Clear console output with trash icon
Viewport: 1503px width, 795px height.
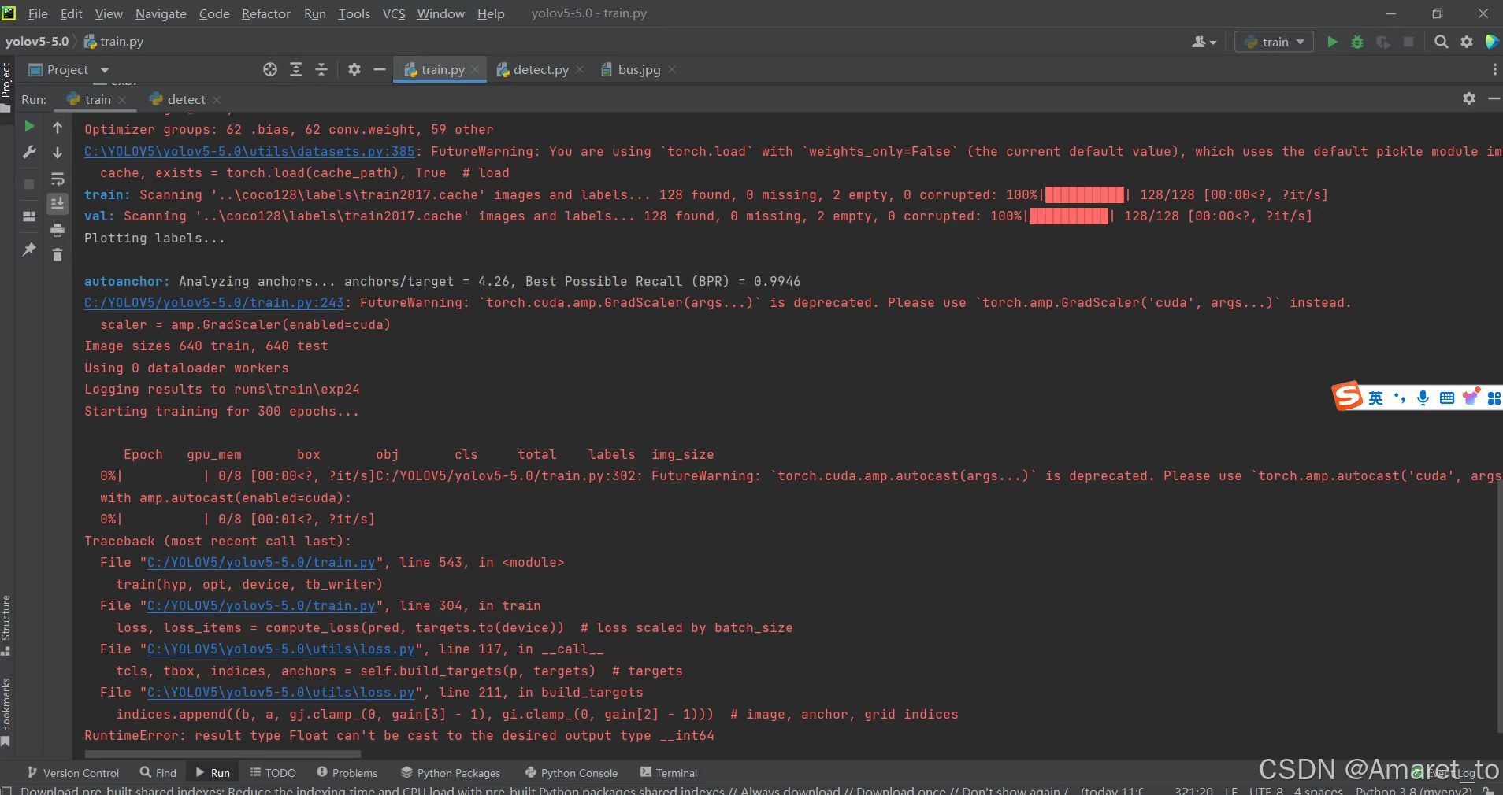58,254
